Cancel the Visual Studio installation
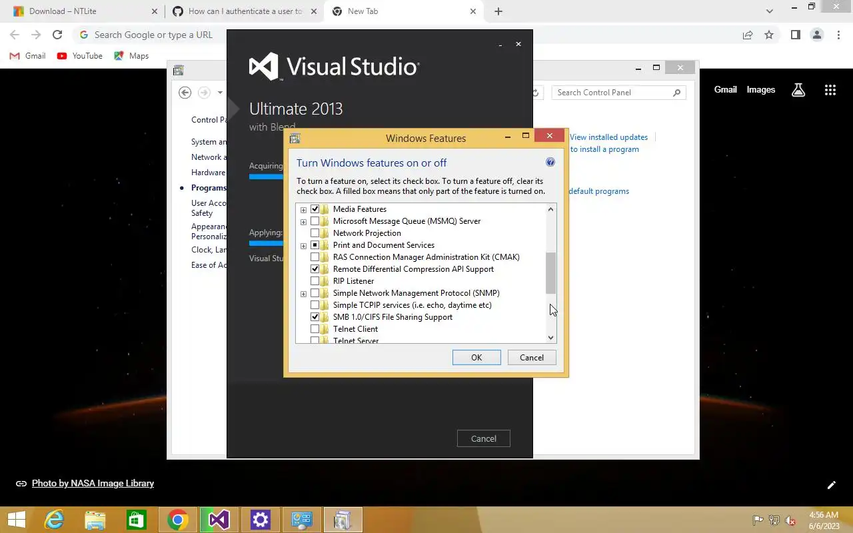This screenshot has width=853, height=533. pyautogui.click(x=484, y=438)
